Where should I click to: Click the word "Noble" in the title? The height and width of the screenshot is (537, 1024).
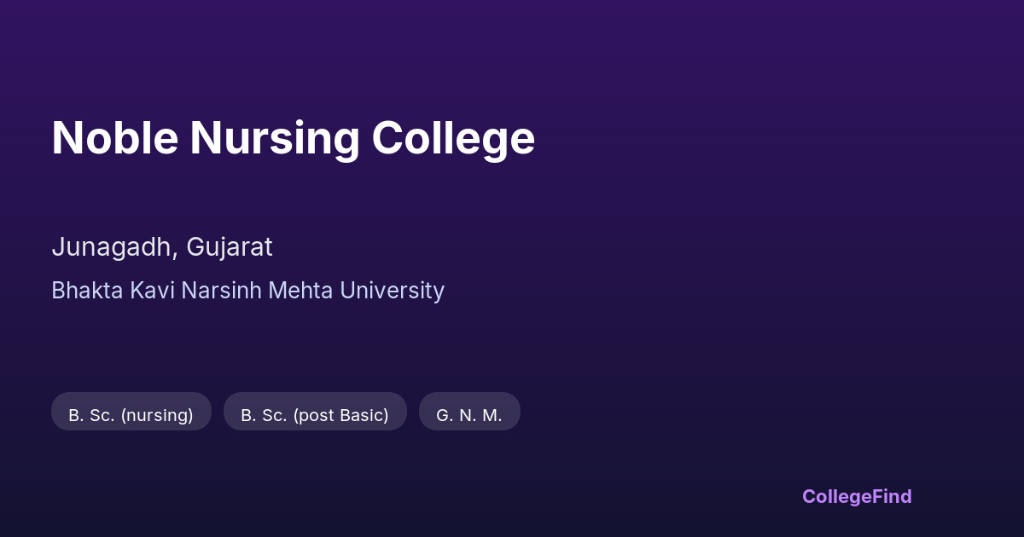[x=114, y=138]
